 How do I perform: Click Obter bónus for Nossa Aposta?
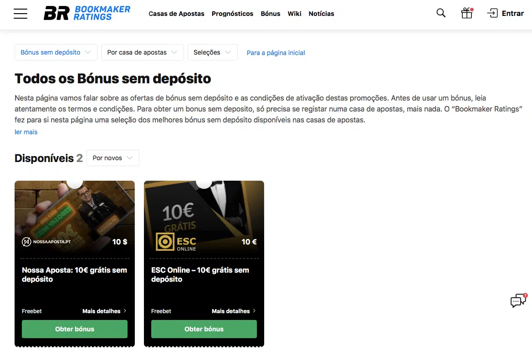click(x=75, y=329)
